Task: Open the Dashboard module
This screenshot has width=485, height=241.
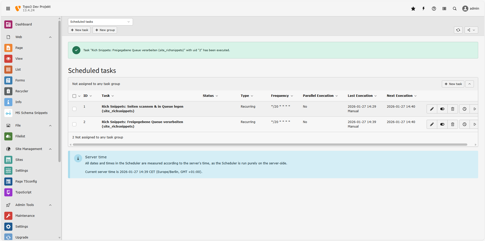Action: [x=24, y=24]
